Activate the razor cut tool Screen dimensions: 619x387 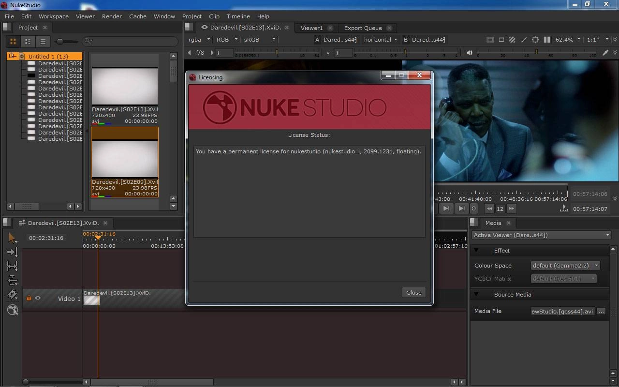coord(12,295)
